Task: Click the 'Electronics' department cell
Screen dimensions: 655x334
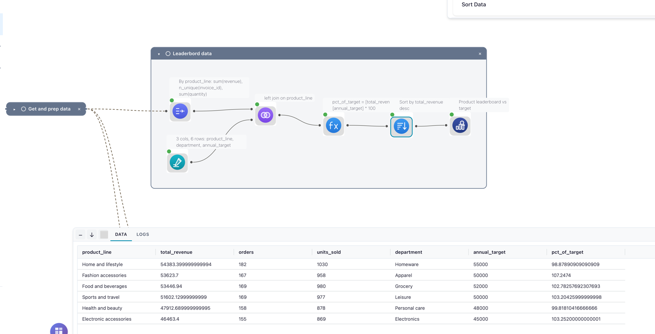Action: [407, 319]
